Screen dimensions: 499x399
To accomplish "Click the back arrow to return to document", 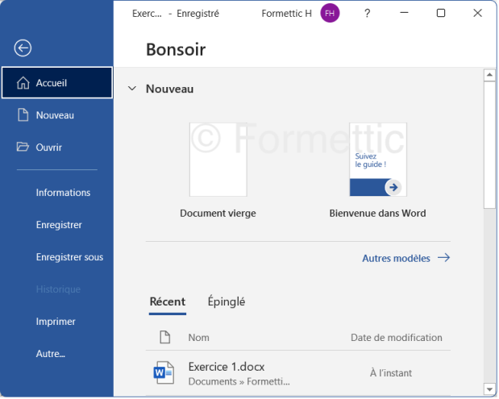I will tap(23, 48).
